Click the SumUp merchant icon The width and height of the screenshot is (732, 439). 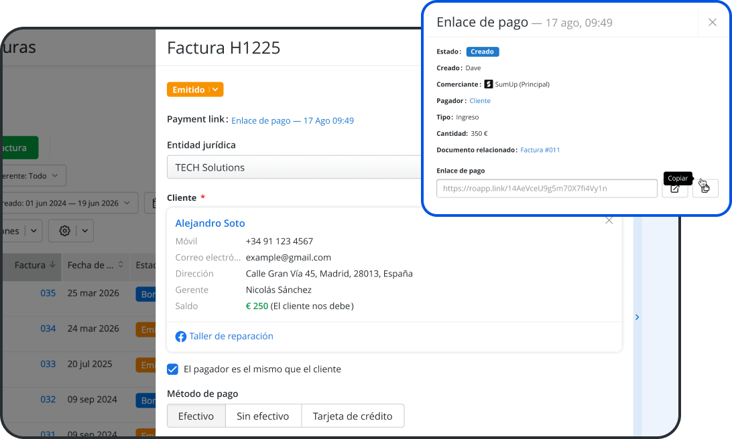(x=488, y=84)
